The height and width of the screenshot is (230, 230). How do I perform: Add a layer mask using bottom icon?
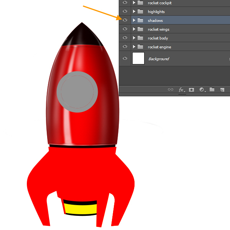(x=191, y=90)
